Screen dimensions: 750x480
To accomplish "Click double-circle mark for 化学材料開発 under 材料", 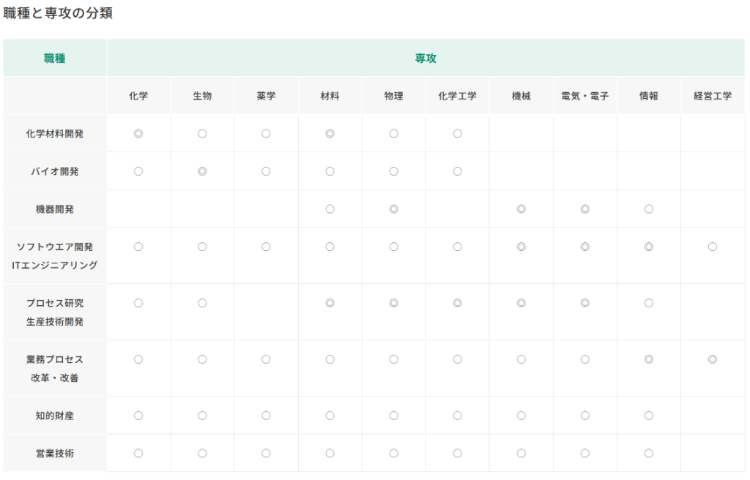I will click(330, 133).
